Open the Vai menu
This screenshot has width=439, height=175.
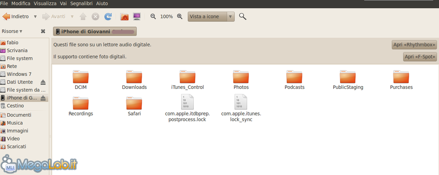click(x=63, y=3)
